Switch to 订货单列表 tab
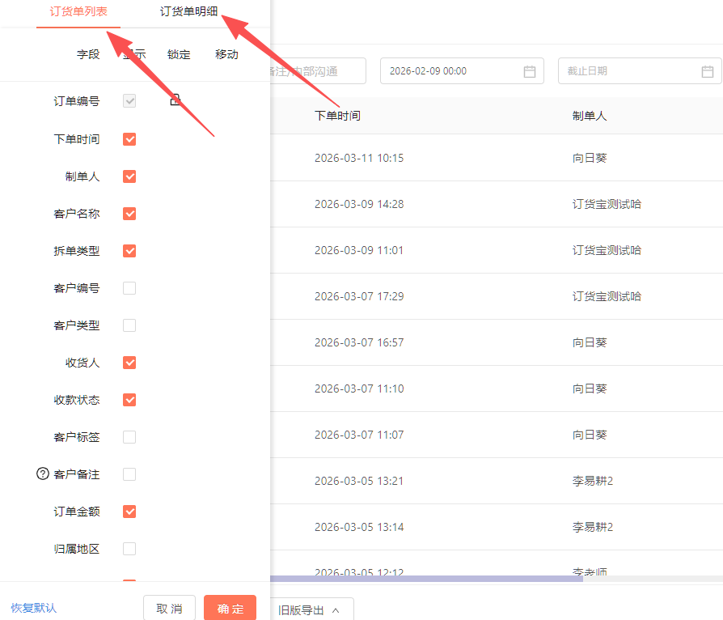723x620 pixels. (78, 11)
